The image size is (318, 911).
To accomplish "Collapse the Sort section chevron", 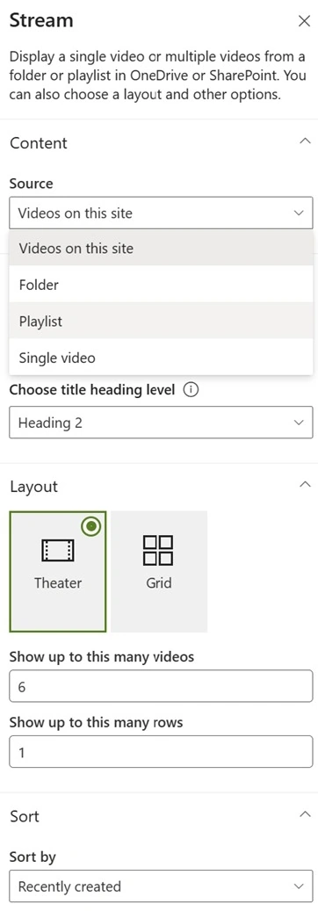I will (x=304, y=814).
